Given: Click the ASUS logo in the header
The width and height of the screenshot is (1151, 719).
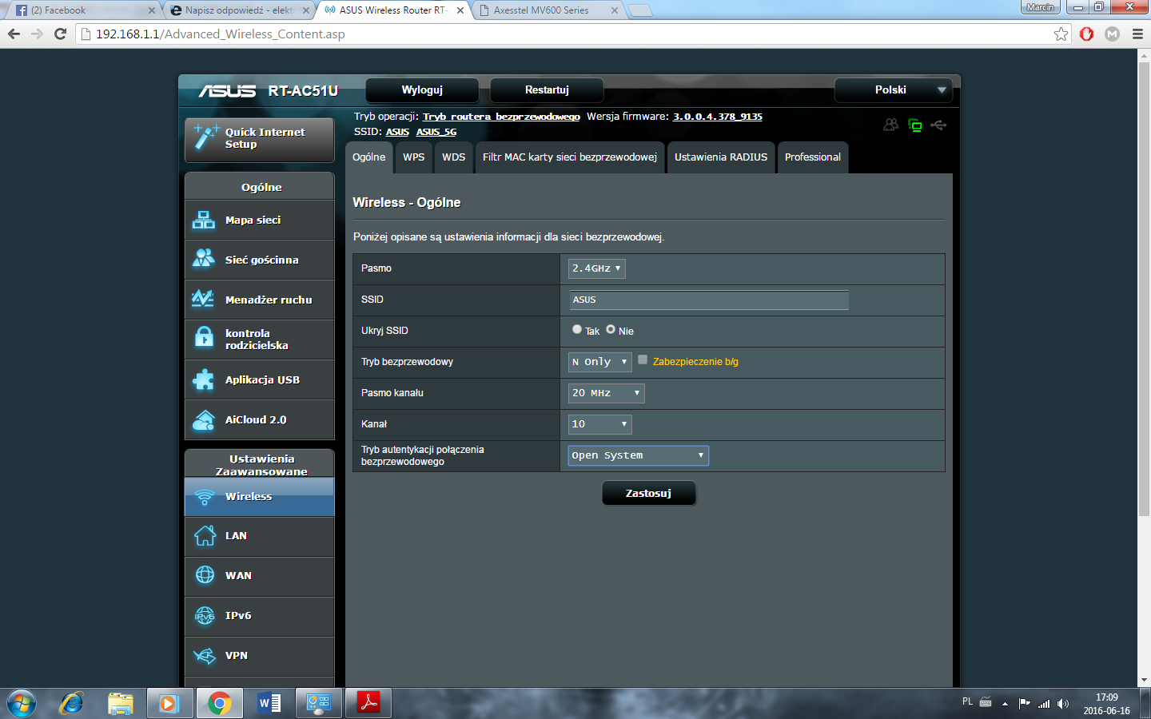Looking at the screenshot, I should (228, 91).
